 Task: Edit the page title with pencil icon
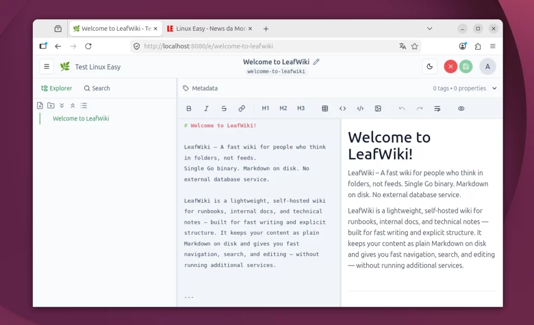click(317, 62)
